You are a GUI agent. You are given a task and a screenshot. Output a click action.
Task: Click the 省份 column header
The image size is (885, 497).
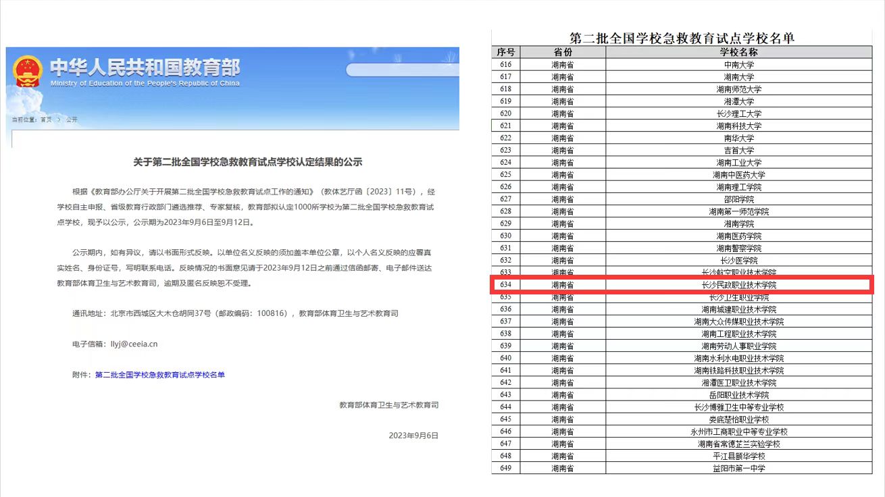563,52
